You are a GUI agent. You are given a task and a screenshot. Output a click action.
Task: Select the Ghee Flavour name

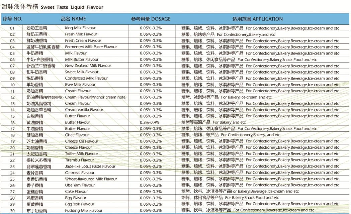pyautogui.click(x=77, y=135)
